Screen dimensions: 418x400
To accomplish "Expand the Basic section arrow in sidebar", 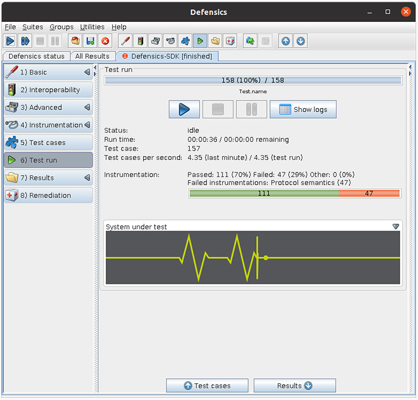I will (87, 72).
